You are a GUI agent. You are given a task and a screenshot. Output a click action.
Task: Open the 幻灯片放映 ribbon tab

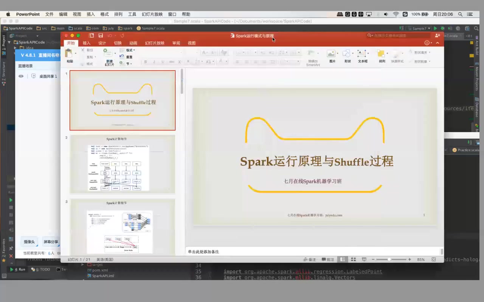coord(154,43)
